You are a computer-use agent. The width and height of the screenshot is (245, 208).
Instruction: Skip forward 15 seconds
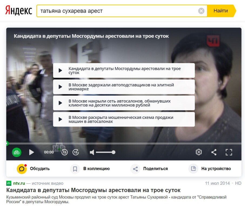pos(76,152)
